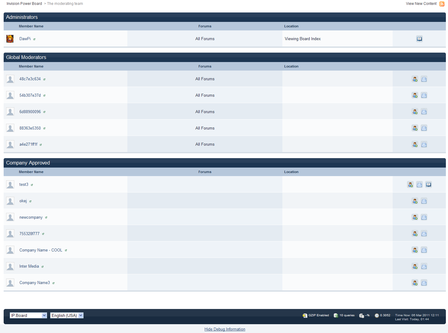Expand the skin chooser arrow in footer
448x333 pixels.
coord(44,315)
